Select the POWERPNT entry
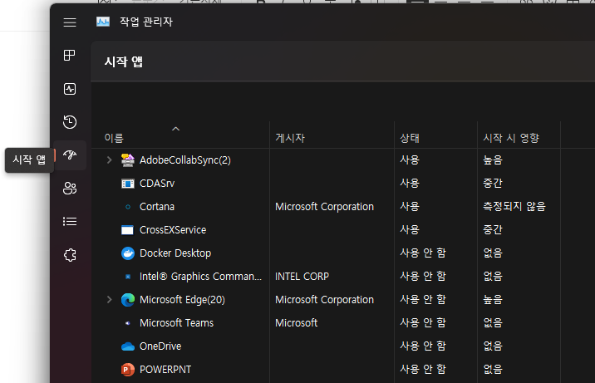The width and height of the screenshot is (595, 383). (x=165, y=370)
